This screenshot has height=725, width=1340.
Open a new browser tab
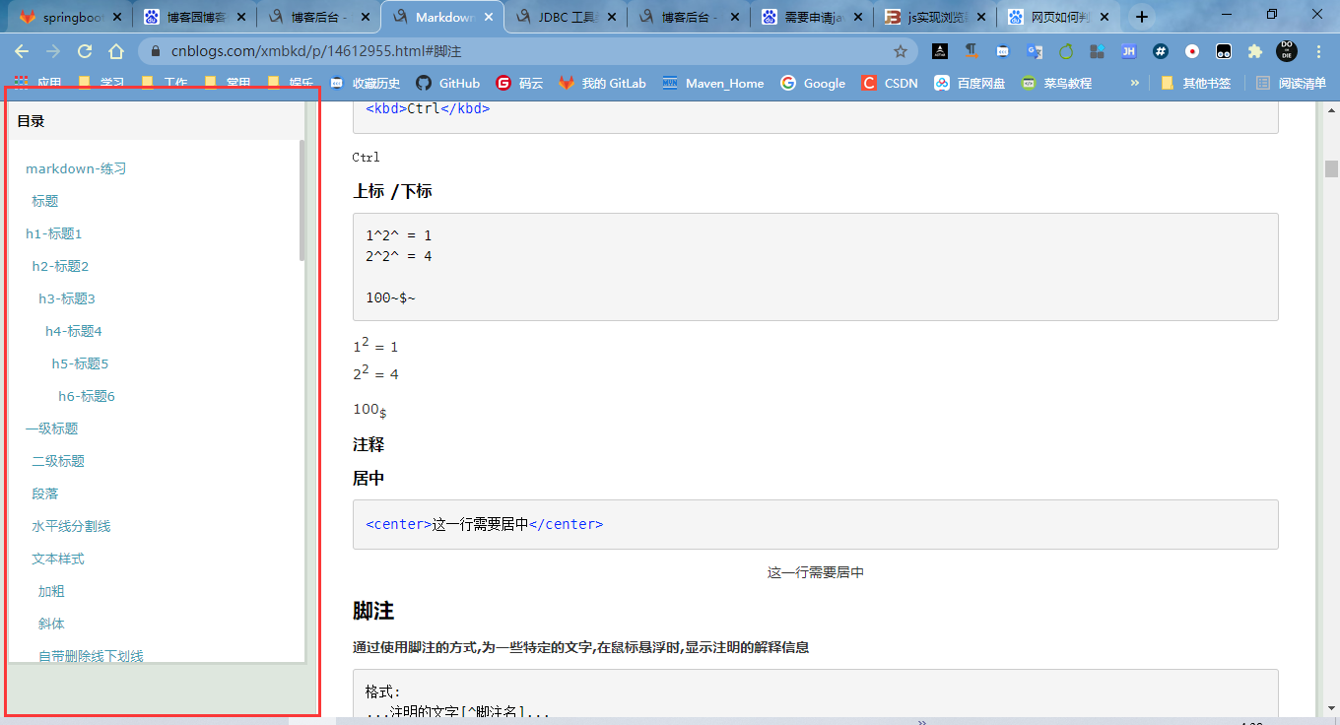click(x=1142, y=17)
